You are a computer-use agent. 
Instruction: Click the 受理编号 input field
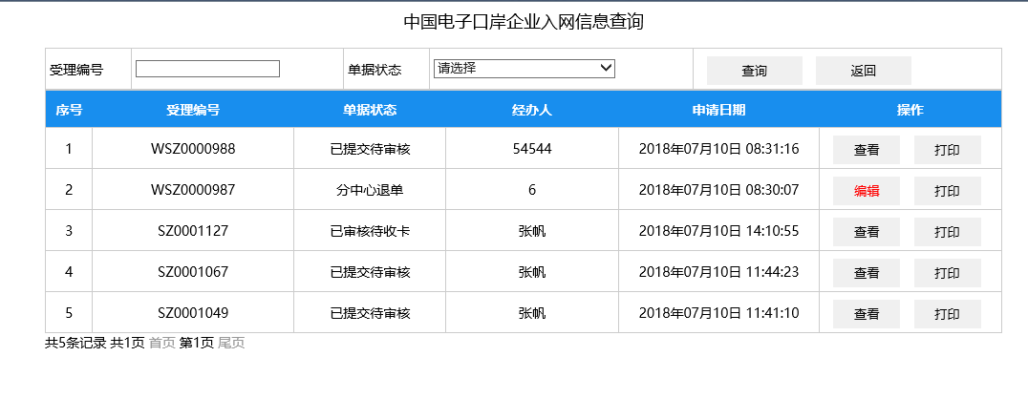pyautogui.click(x=208, y=69)
